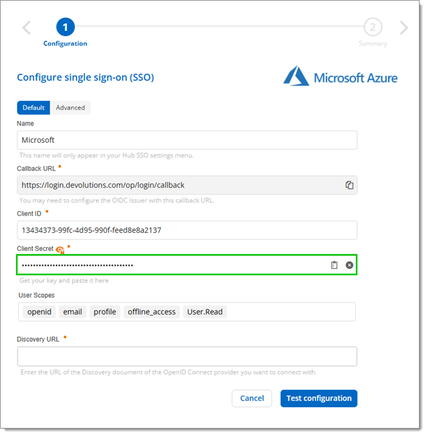The width and height of the screenshot is (426, 435).
Task: Jump to step 2 Summary circle
Action: pyautogui.click(x=373, y=27)
